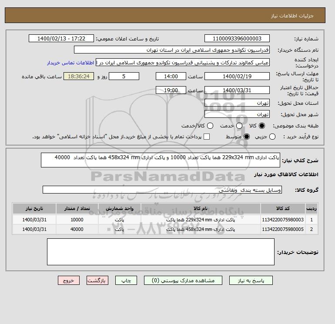The height and width of the screenshot is (324, 335).
Task: Click the delivery city field تهران
Action: 237,114
